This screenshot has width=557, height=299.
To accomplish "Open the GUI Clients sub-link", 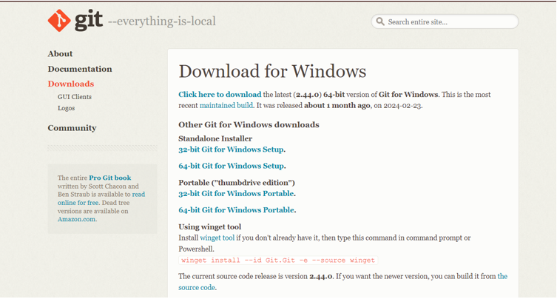I will (x=75, y=97).
